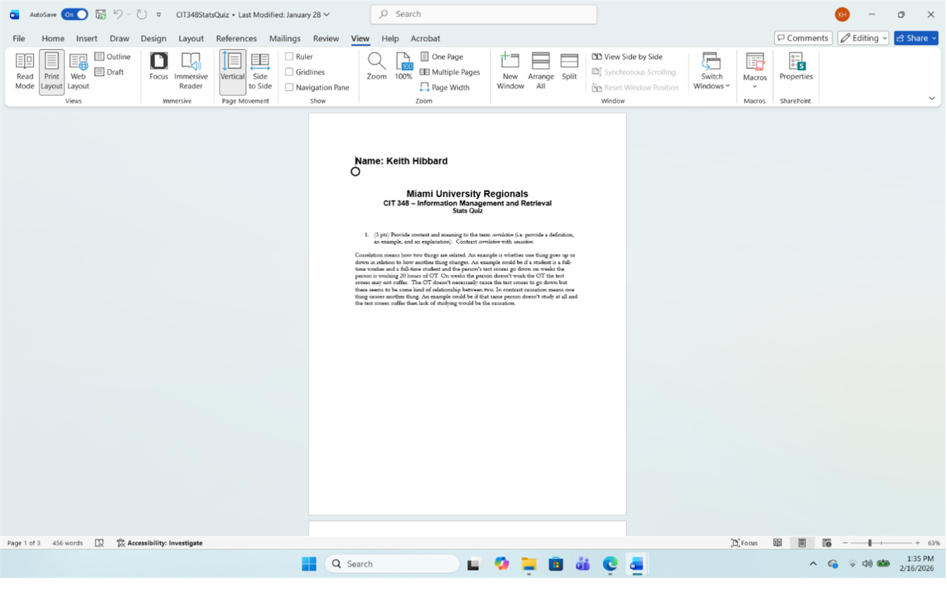
Task: Open Immersive Reader
Action: (191, 72)
